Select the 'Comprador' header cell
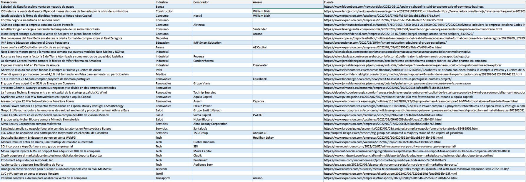The width and height of the screenshot is (526, 182). click(222, 2)
